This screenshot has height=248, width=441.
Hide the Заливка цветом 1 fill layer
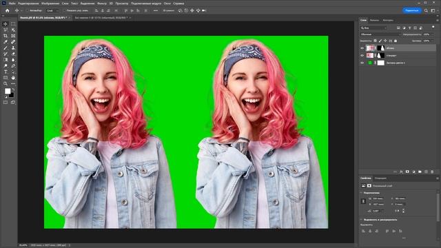pyautogui.click(x=362, y=63)
